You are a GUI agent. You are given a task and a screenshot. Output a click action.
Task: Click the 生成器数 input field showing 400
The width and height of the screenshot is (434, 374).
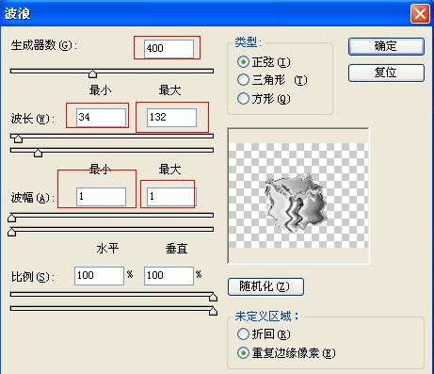(169, 49)
